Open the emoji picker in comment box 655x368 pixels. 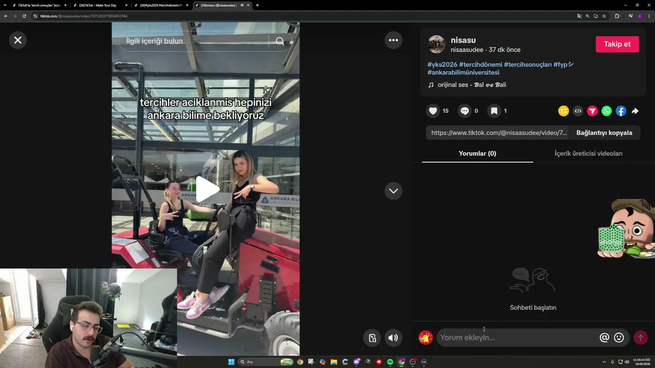619,337
